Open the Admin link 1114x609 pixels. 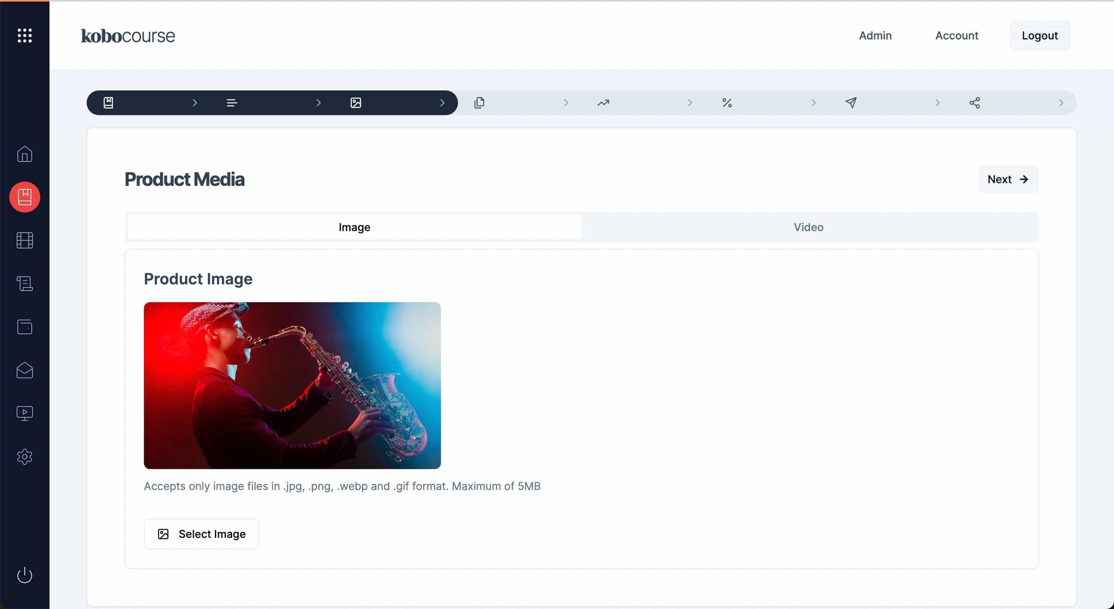click(x=875, y=36)
